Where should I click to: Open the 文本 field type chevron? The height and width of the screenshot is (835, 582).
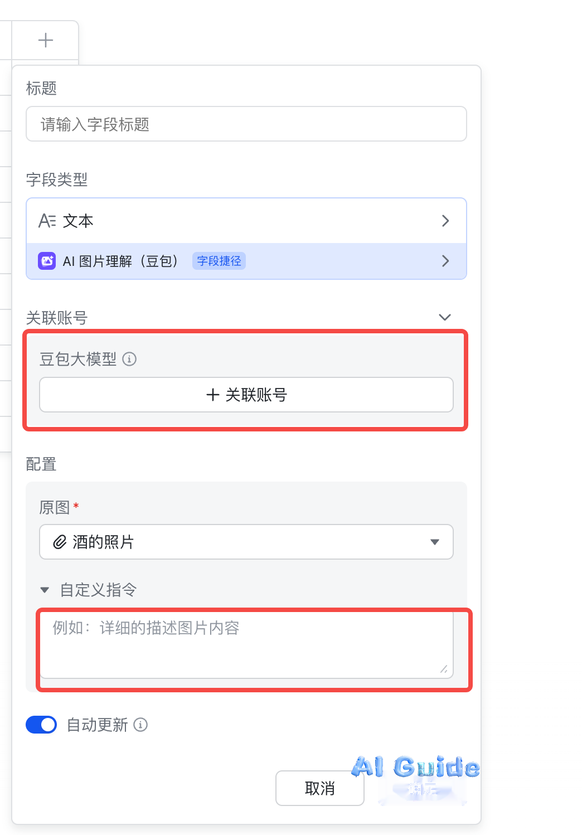click(x=445, y=221)
